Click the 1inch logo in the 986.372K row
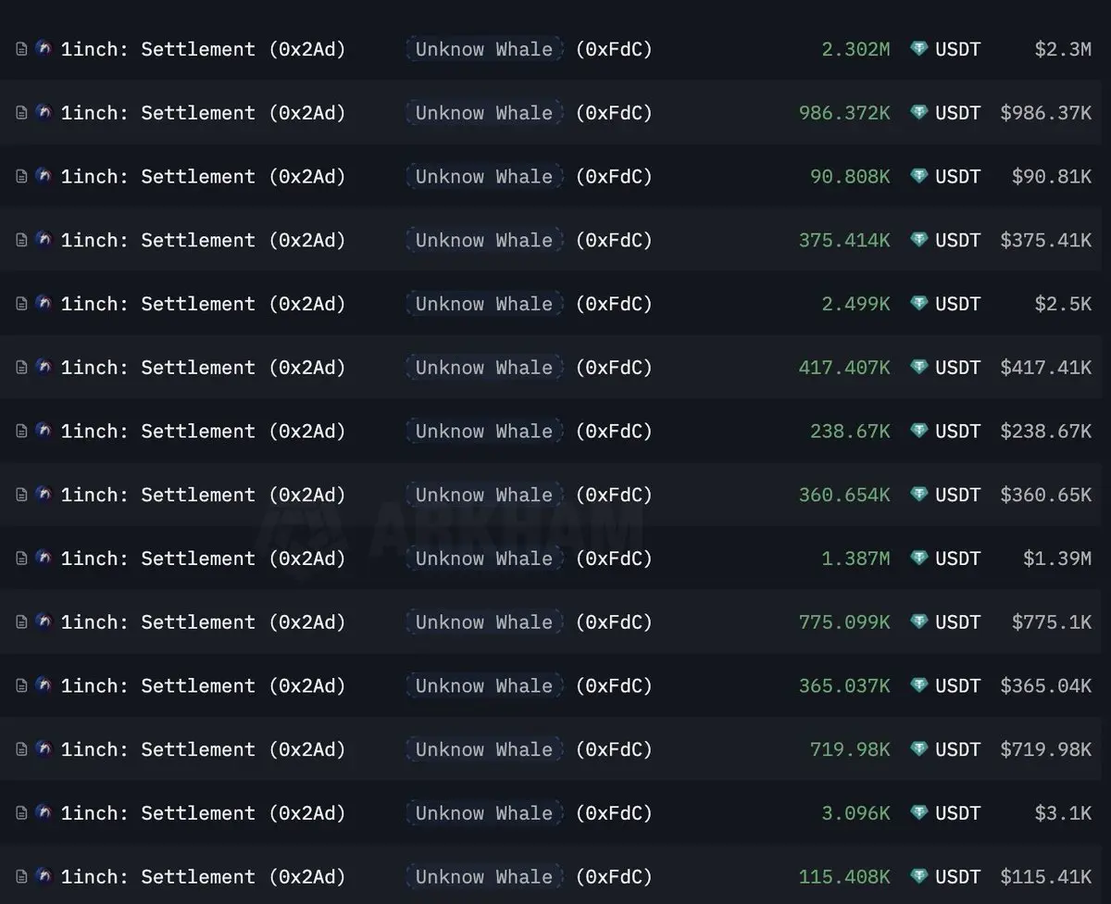The width and height of the screenshot is (1111, 904). point(44,113)
